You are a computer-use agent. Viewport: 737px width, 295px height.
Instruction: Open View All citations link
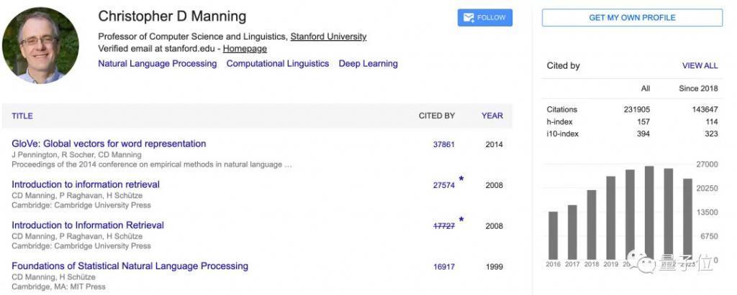pyautogui.click(x=700, y=65)
